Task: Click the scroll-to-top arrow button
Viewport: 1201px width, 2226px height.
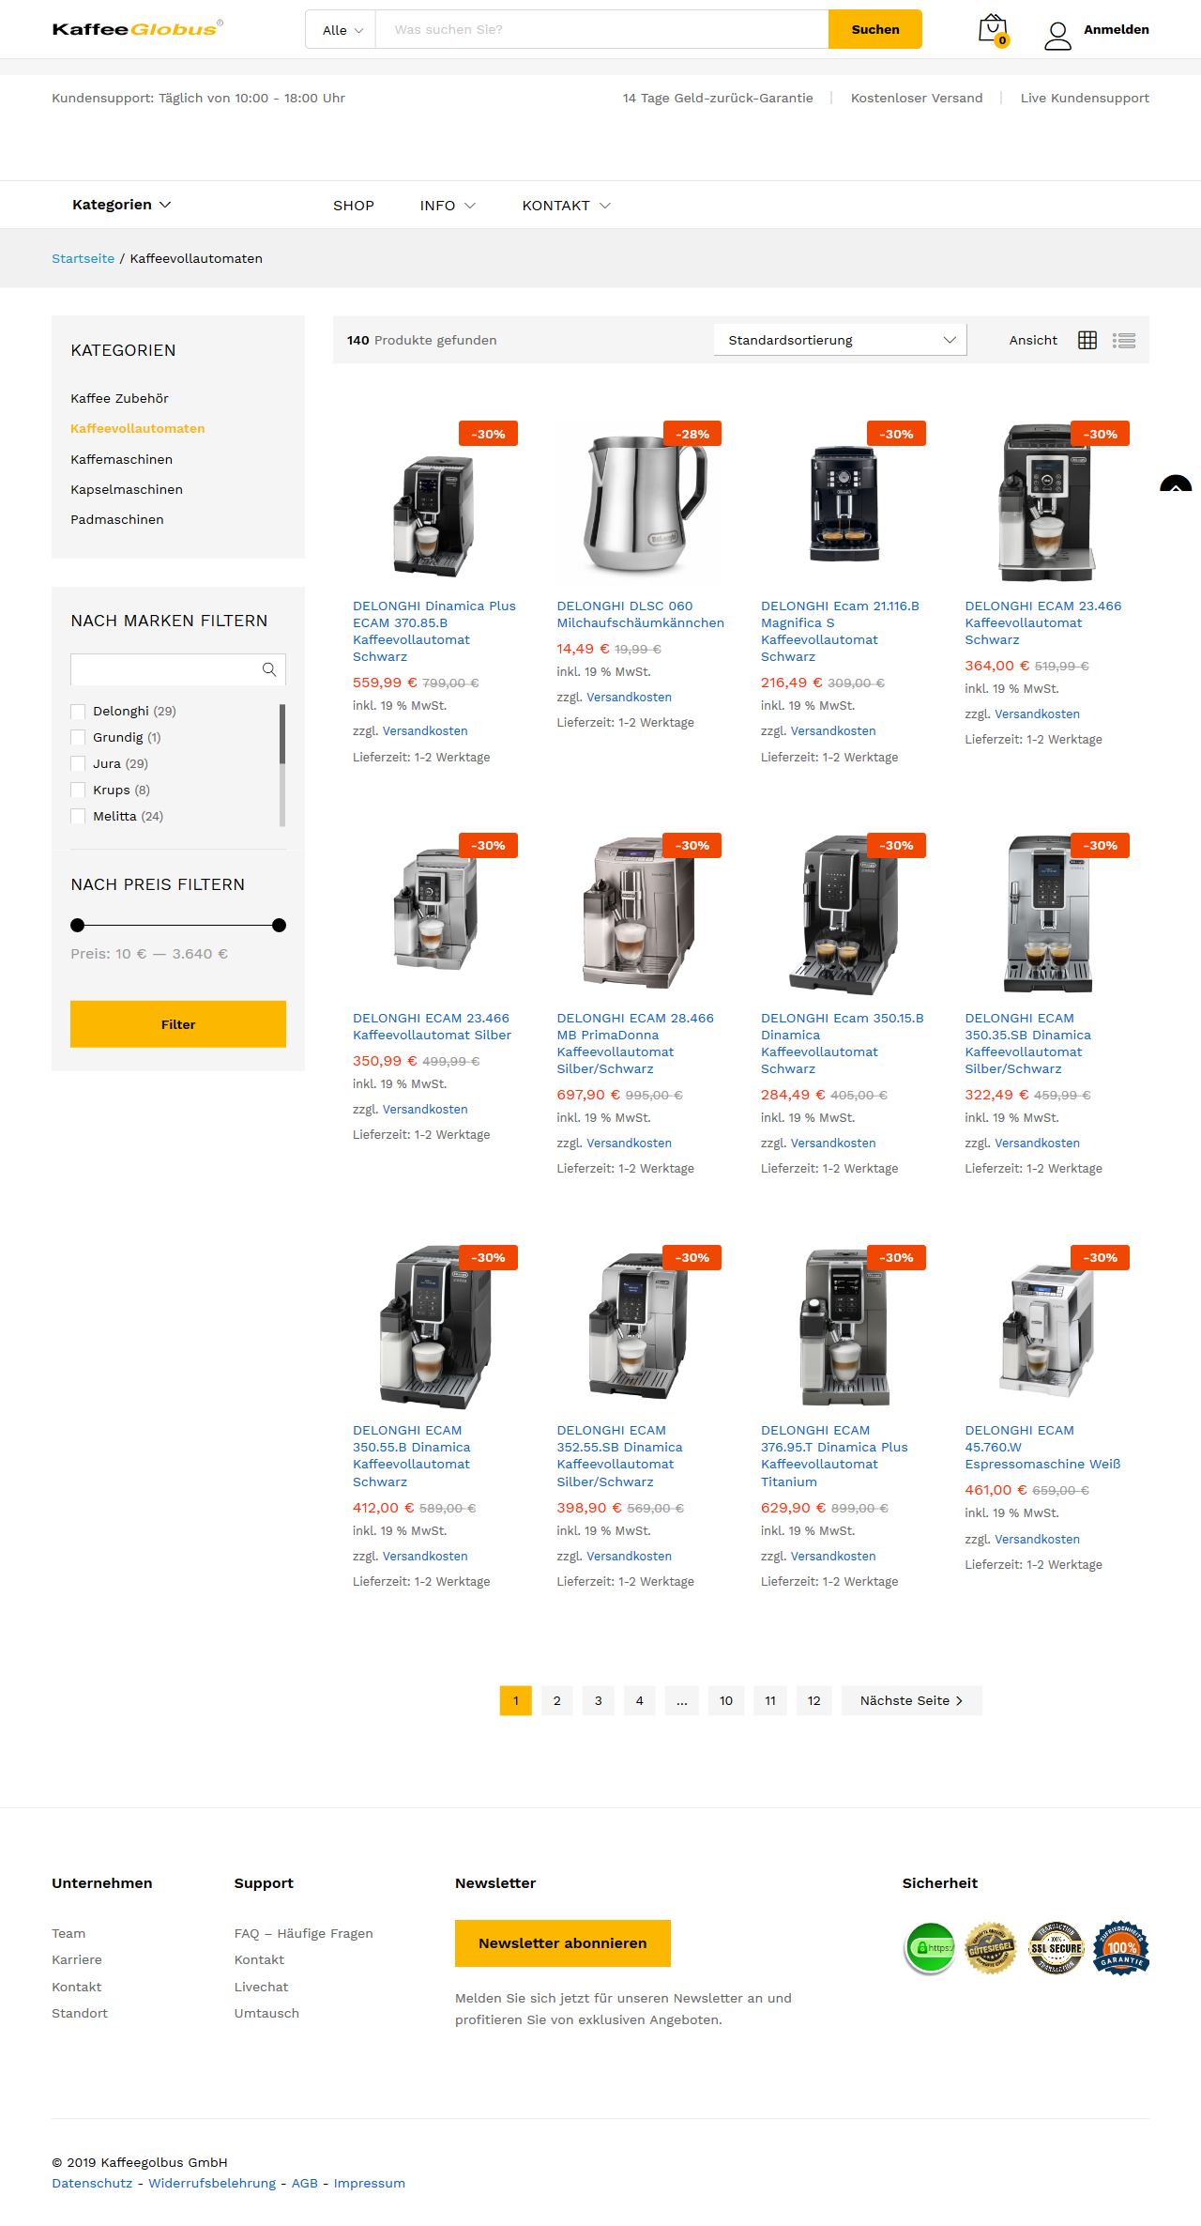Action: pos(1176,484)
